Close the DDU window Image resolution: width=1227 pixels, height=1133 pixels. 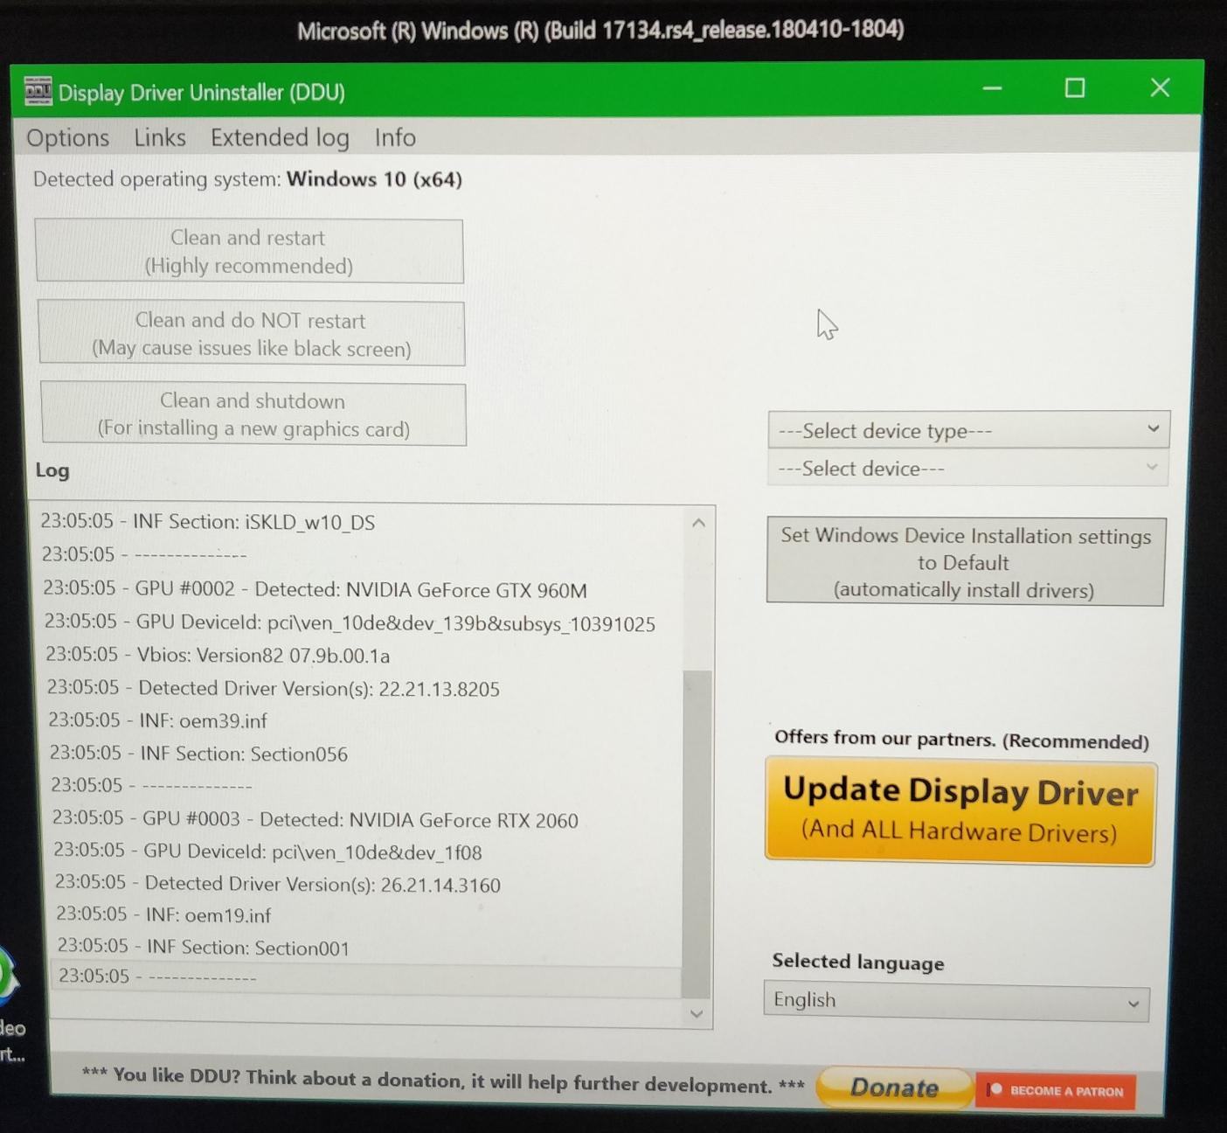(x=1160, y=87)
